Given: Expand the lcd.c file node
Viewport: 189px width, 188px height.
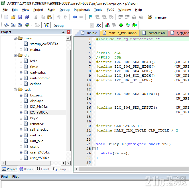Looking at the screenshot, I should coord(21,61).
